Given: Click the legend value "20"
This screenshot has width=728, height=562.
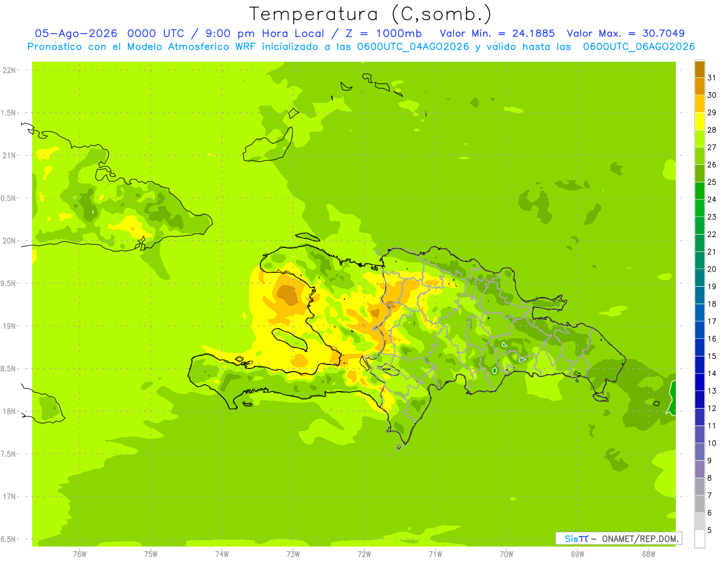Looking at the screenshot, I should [712, 269].
